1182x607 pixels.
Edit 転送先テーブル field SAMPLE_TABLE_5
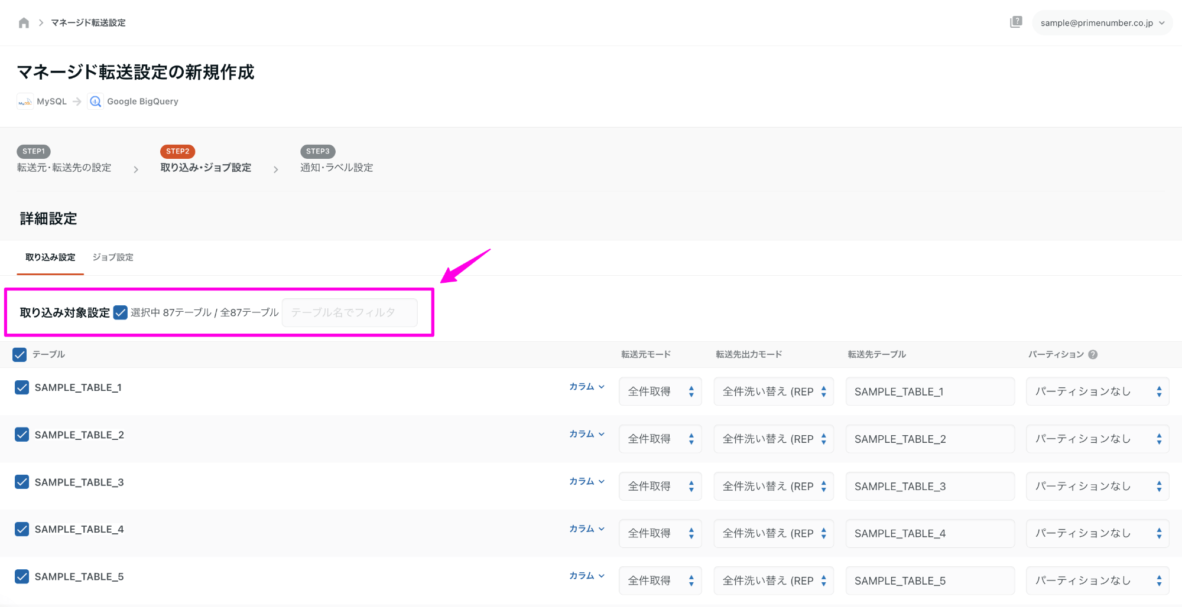[930, 580]
